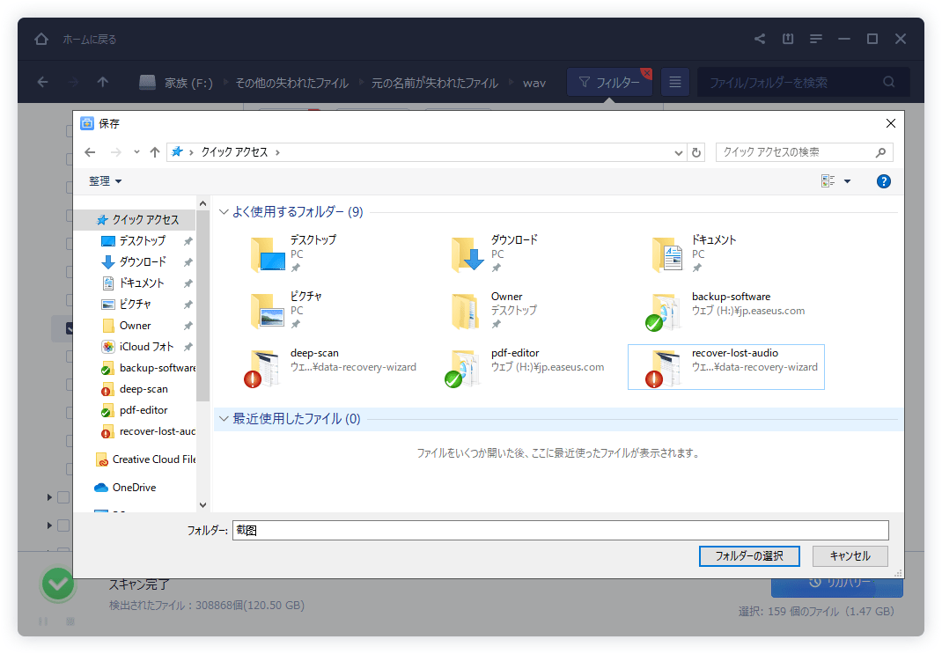This screenshot has height=654, width=942.
Task: Open the EaseUS hamburger menu icon
Action: [816, 39]
